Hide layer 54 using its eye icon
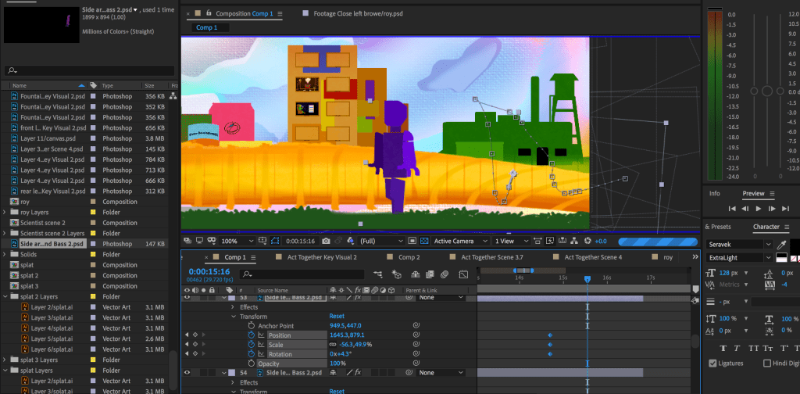 click(187, 373)
